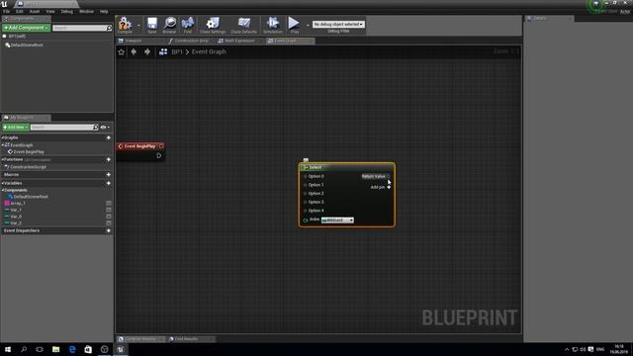Viewport: 633px width, 356px height.
Task: Open Class Settings from the toolbar
Action: 213,25
